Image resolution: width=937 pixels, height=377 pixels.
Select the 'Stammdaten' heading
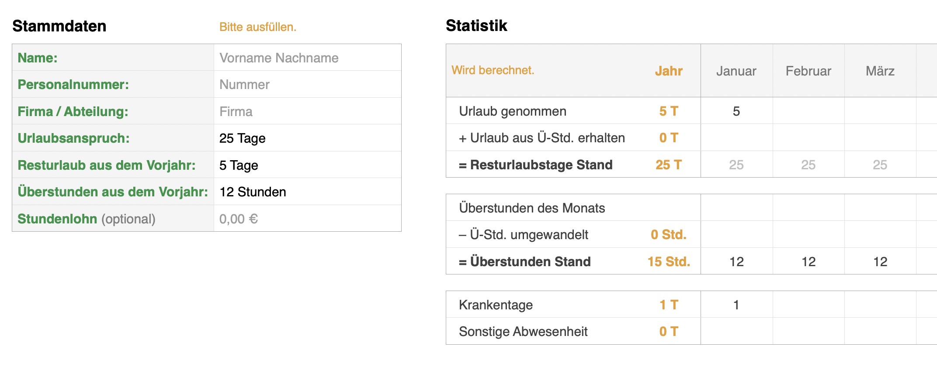59,26
